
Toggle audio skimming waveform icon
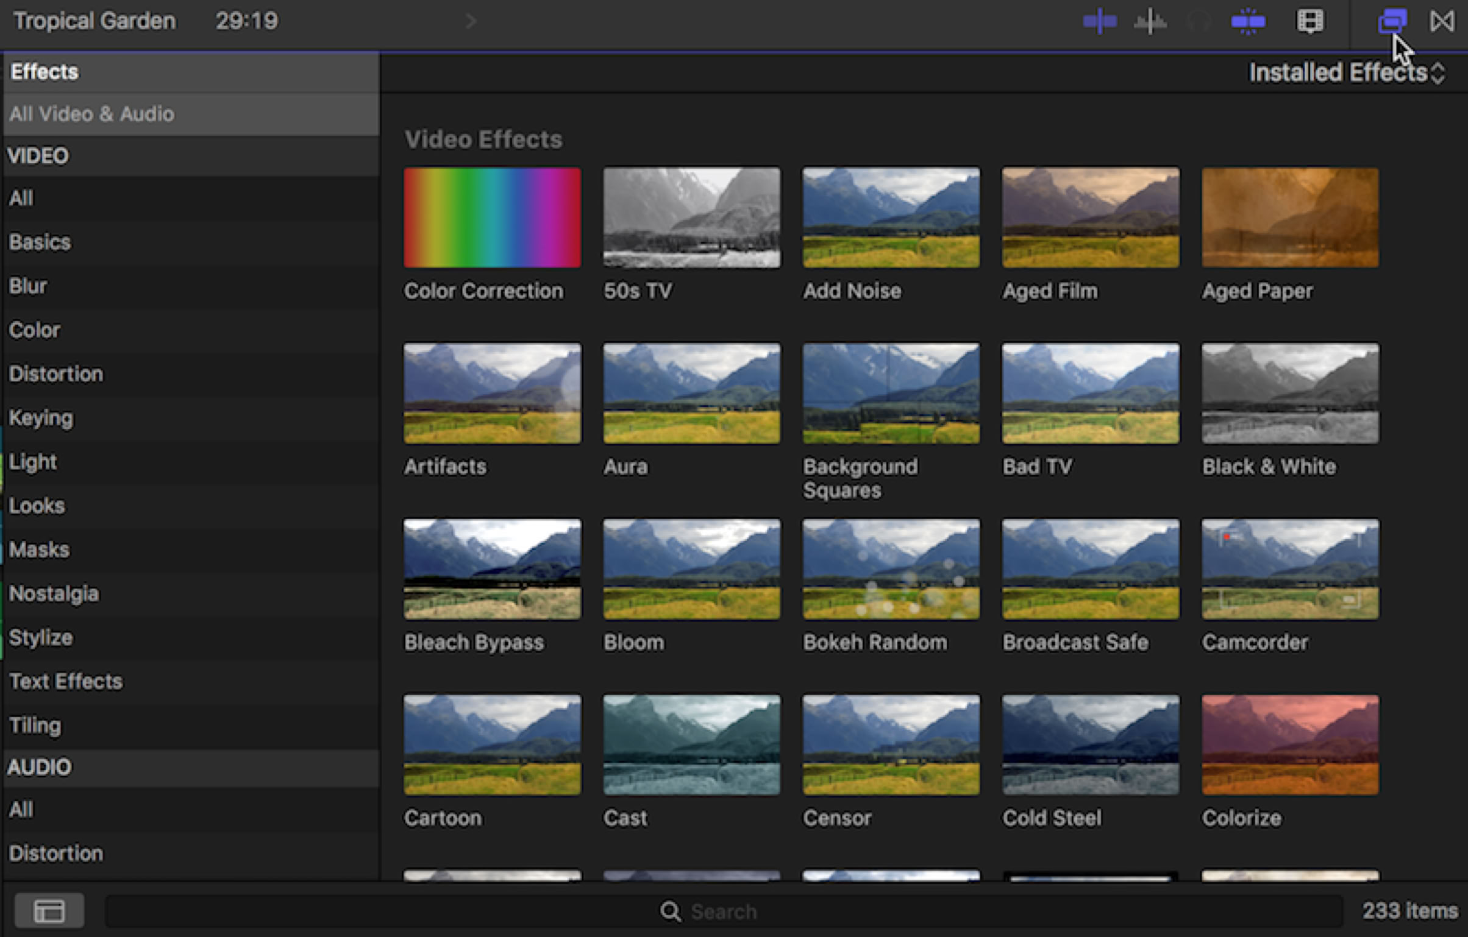pyautogui.click(x=1150, y=23)
